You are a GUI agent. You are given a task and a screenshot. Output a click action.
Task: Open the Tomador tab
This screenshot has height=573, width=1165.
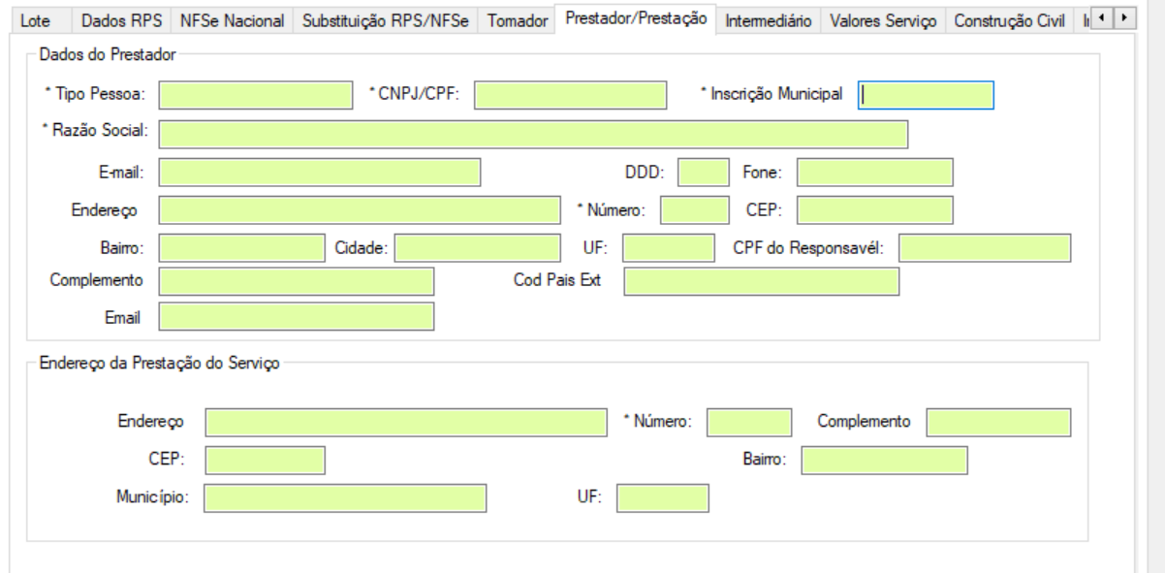[x=518, y=19]
